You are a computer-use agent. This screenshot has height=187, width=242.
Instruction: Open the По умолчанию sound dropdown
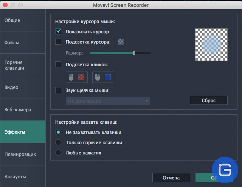point(108,101)
